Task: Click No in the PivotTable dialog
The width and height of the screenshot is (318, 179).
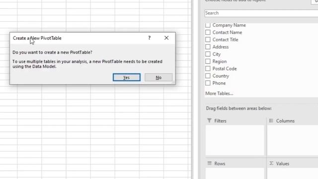Action: click(x=159, y=78)
